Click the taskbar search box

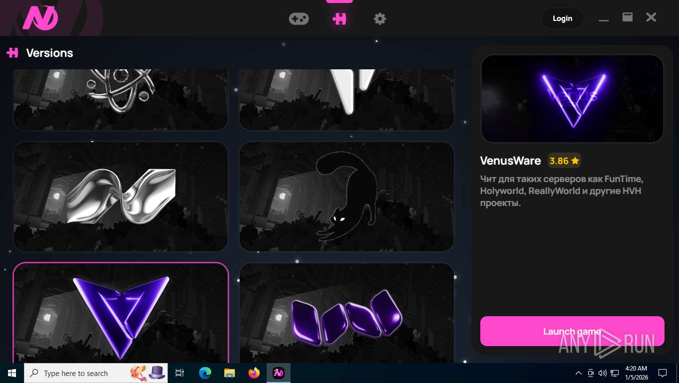coord(96,373)
